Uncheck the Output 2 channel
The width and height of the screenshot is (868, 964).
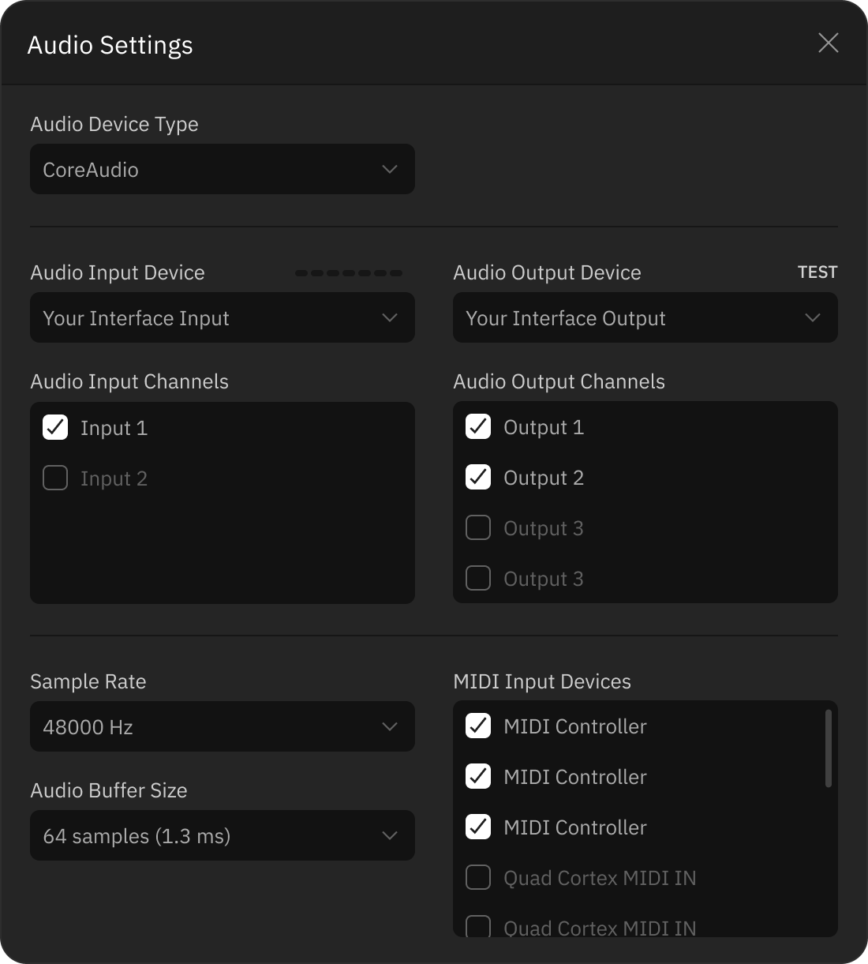click(x=477, y=477)
